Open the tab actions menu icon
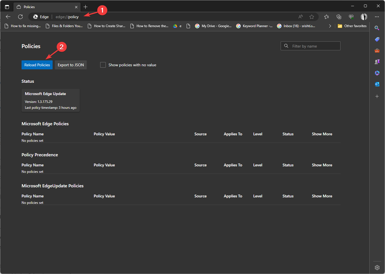 click(x=7, y=7)
